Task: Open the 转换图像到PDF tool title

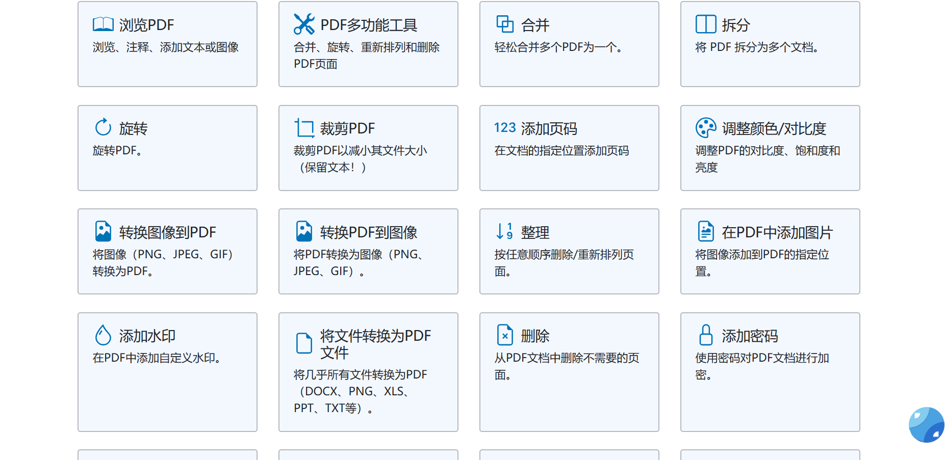Action: click(x=167, y=232)
